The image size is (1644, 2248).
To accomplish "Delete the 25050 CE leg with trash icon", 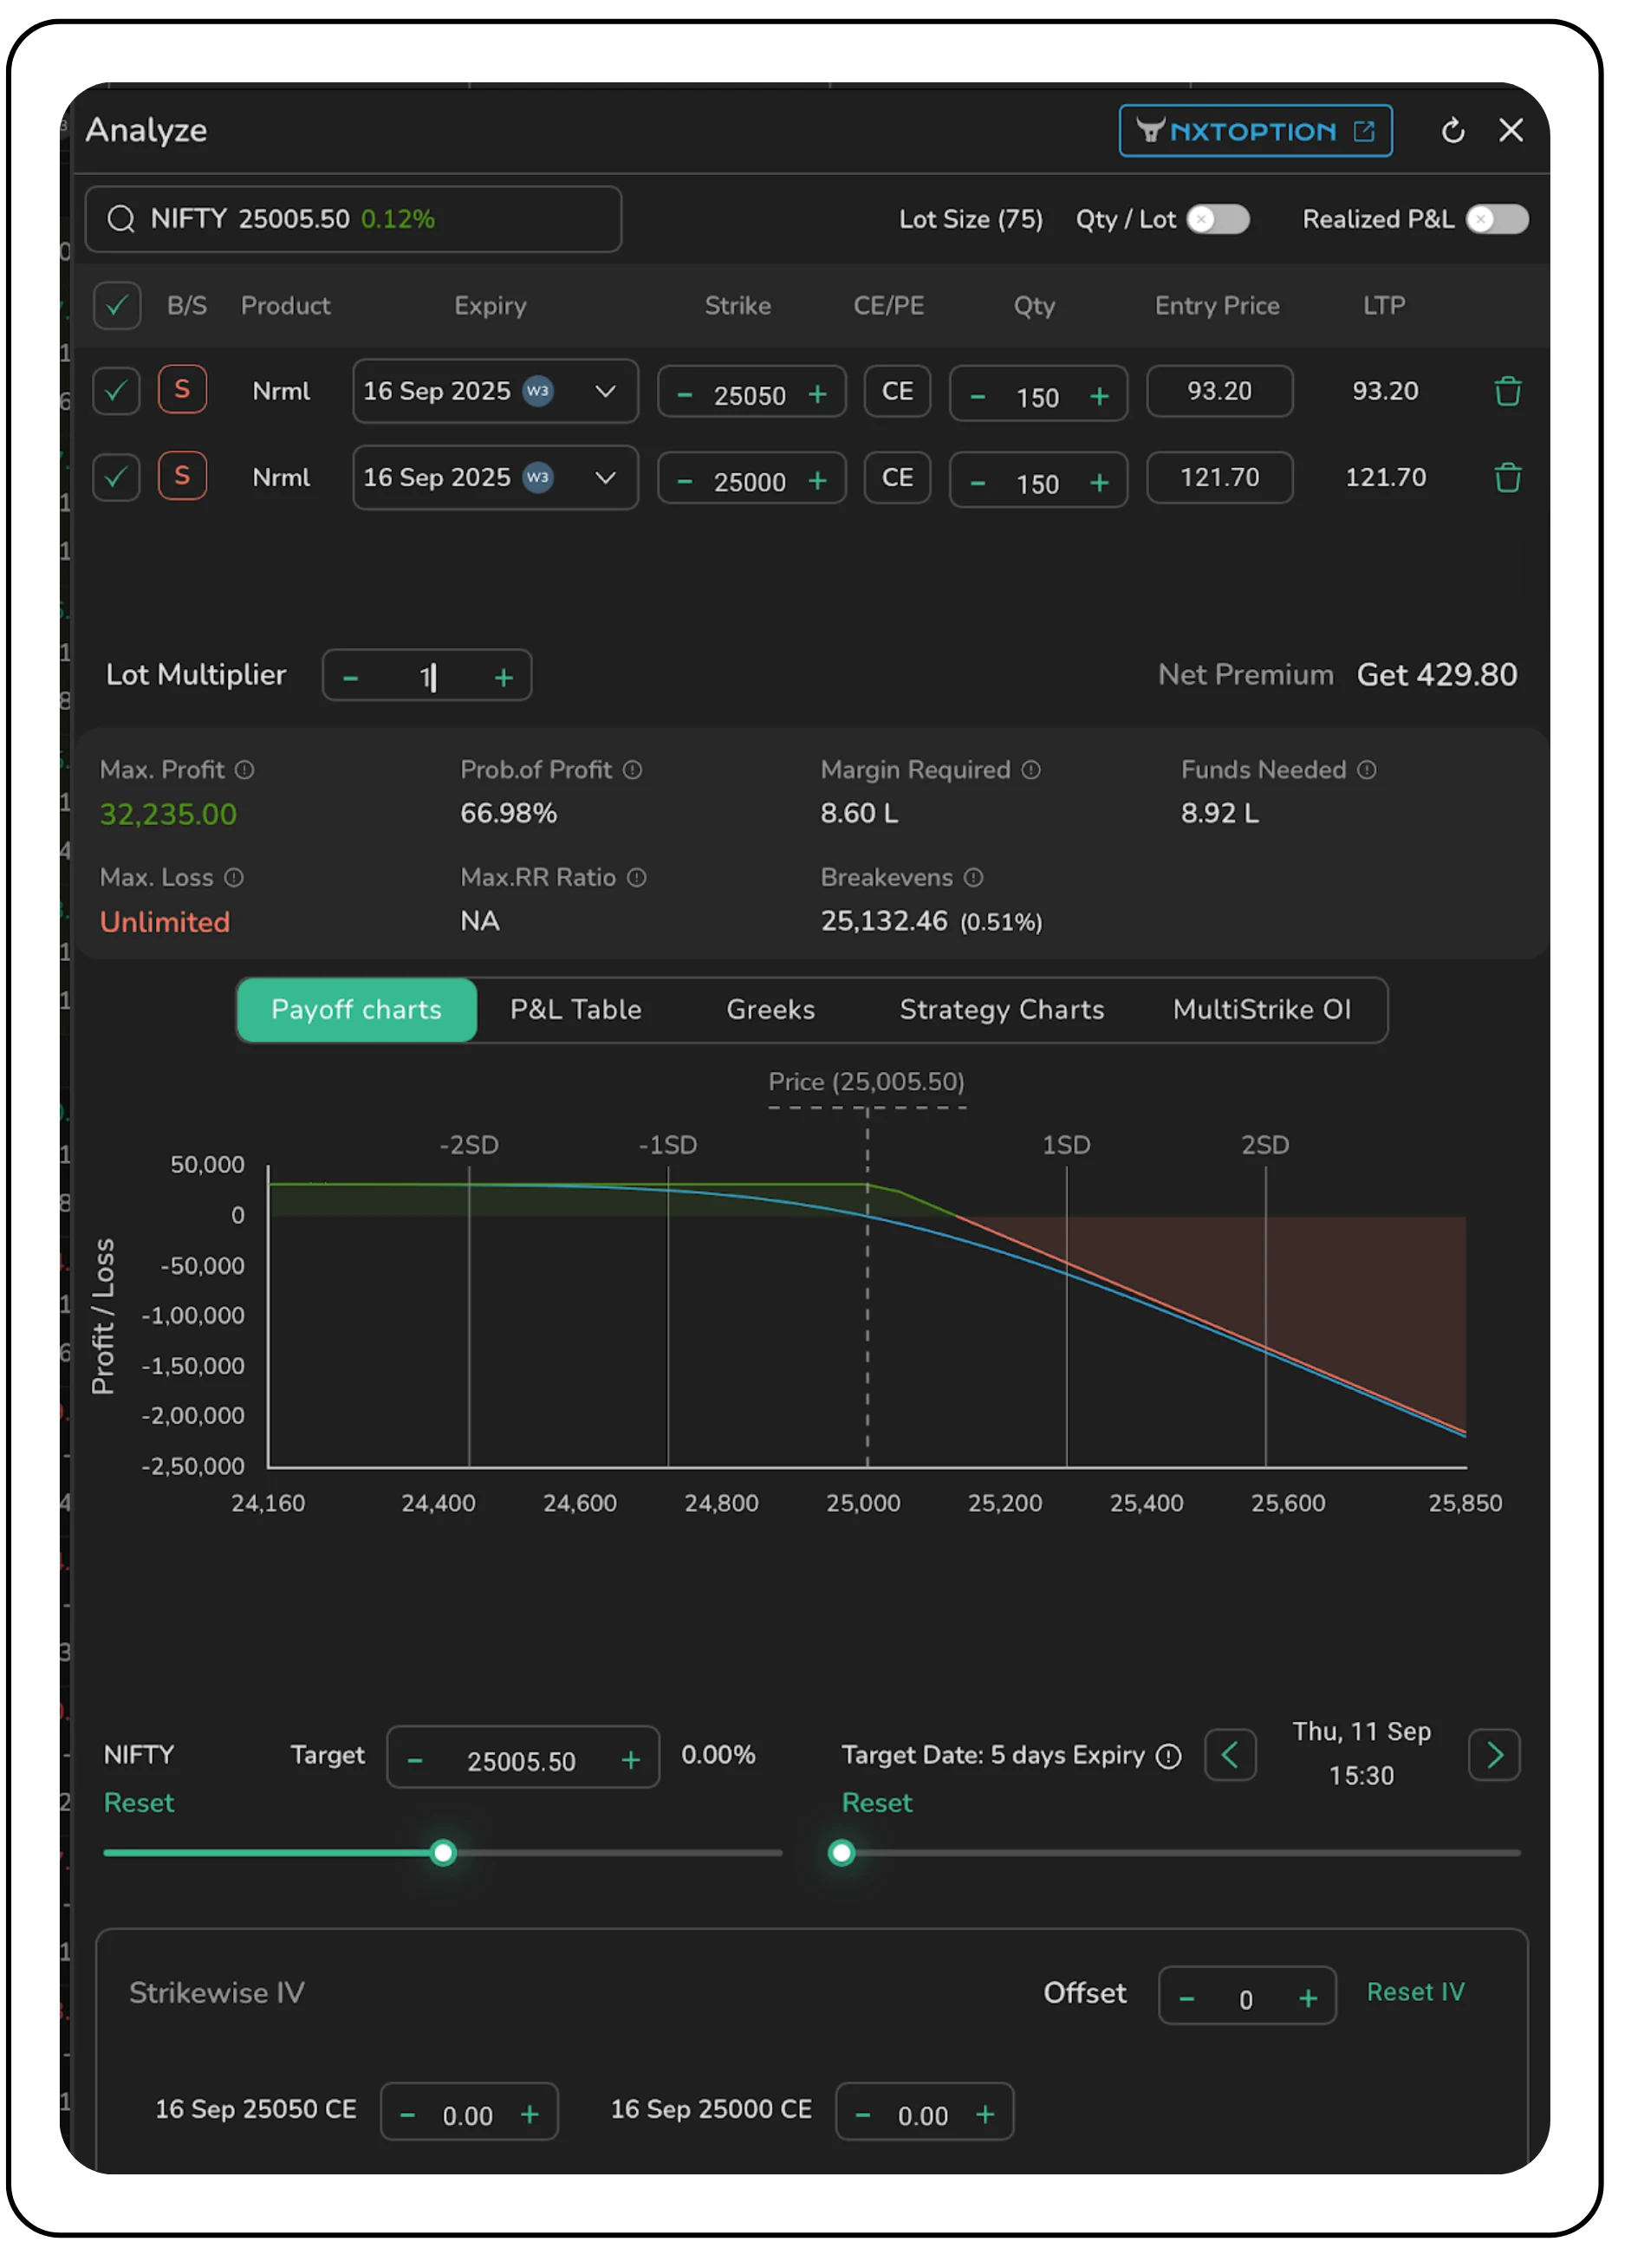I will pos(1507,391).
